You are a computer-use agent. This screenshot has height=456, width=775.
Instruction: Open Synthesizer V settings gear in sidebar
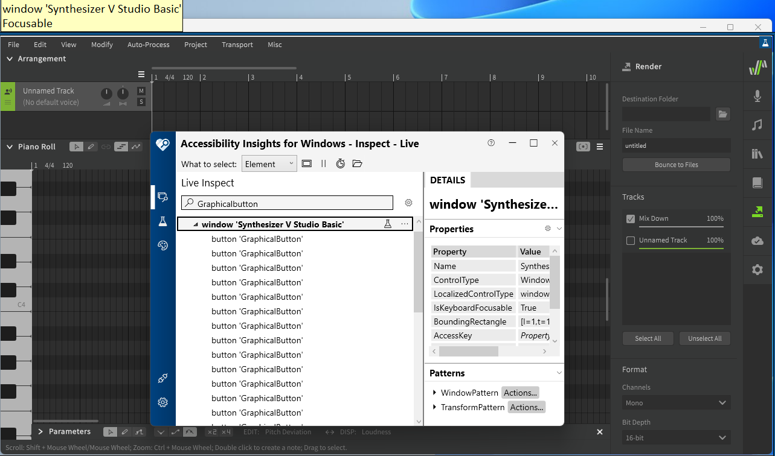pos(757,270)
